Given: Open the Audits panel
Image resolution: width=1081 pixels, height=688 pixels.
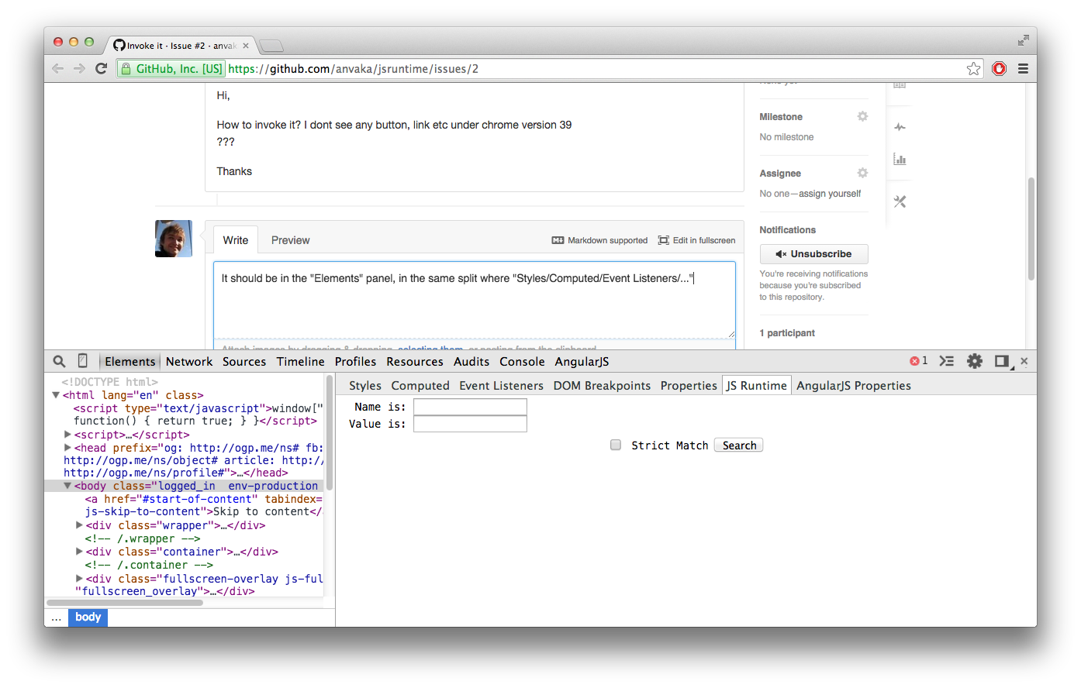Looking at the screenshot, I should pyautogui.click(x=471, y=362).
